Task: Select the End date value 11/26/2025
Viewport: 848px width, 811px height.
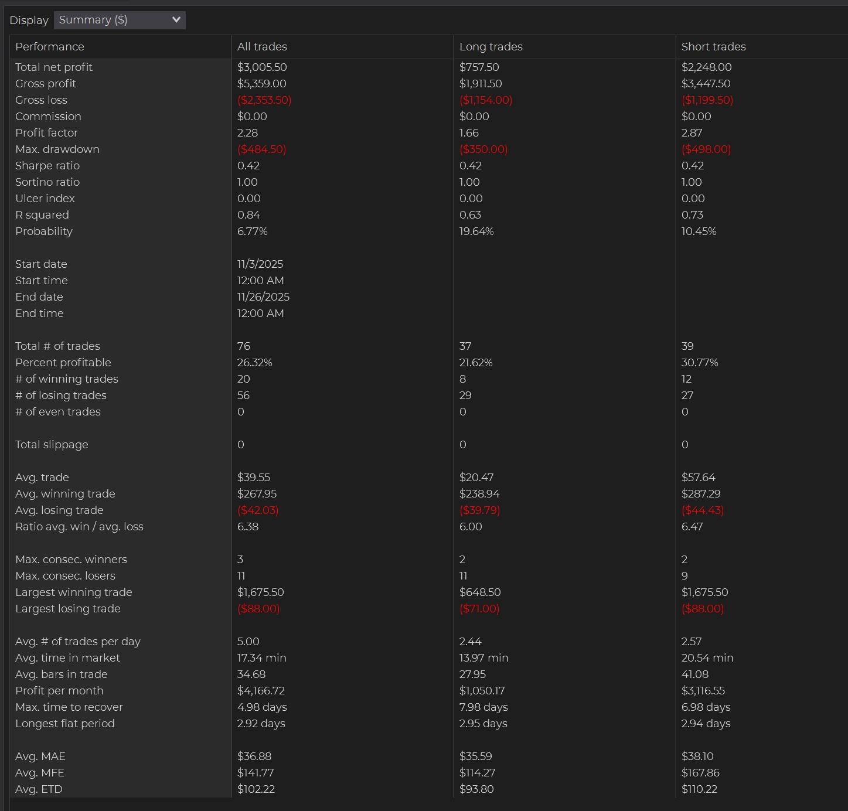Action: (263, 297)
